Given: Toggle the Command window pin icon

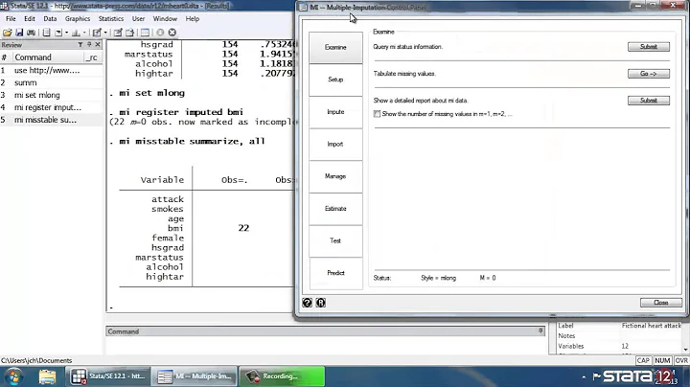Looking at the screenshot, I should coord(540,330).
